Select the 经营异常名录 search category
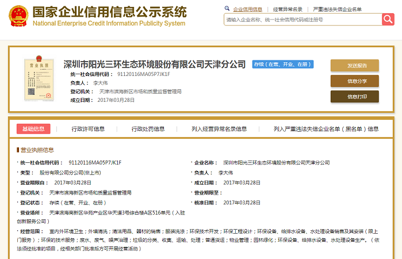 [288, 10]
